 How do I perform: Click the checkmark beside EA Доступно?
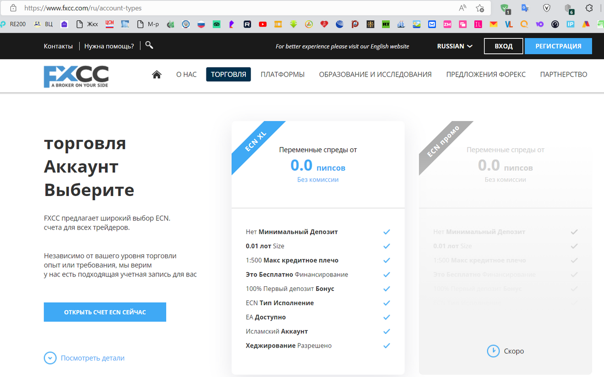(386, 317)
